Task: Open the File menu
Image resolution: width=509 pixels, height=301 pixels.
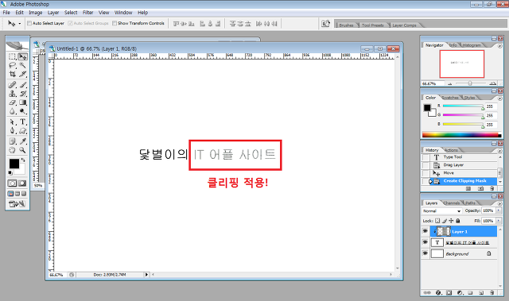Action: [x=6, y=13]
